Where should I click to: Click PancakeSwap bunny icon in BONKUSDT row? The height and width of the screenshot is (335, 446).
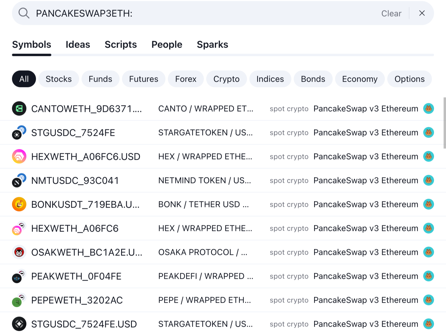[429, 204]
